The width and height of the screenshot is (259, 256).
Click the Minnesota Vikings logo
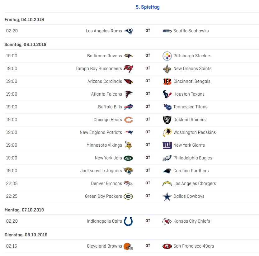point(128,145)
